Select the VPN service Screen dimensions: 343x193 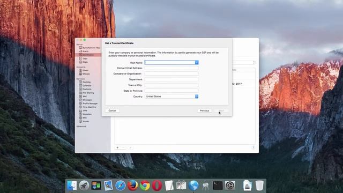click(83, 110)
